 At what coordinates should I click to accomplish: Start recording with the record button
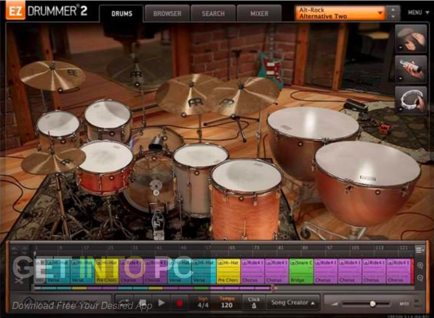[179, 304]
